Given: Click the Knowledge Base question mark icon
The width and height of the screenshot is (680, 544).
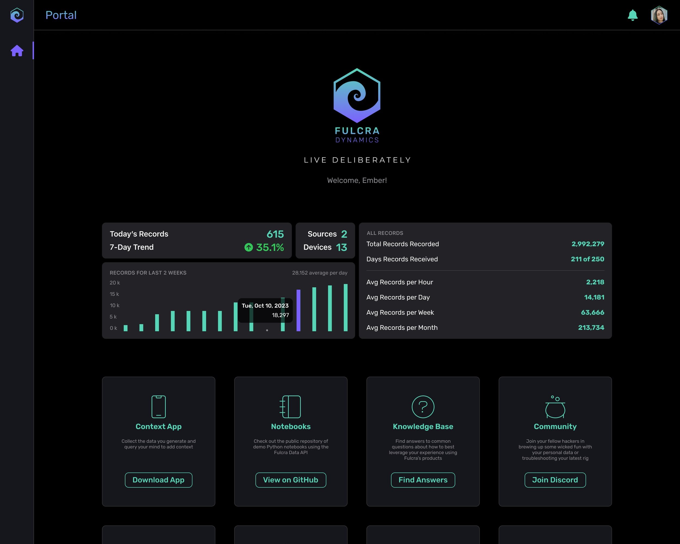Looking at the screenshot, I should (x=423, y=407).
